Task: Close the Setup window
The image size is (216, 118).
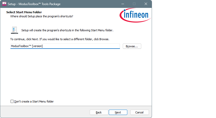Action: pyautogui.click(x=146, y=4)
